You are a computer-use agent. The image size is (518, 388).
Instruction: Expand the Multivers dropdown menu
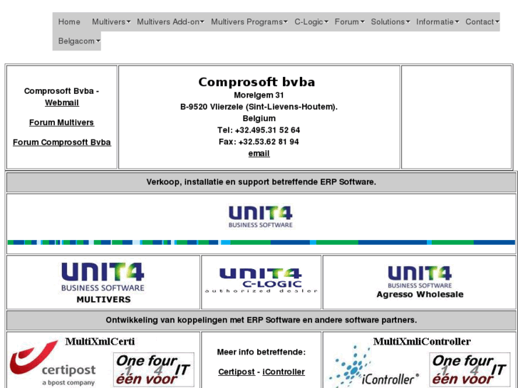click(111, 22)
